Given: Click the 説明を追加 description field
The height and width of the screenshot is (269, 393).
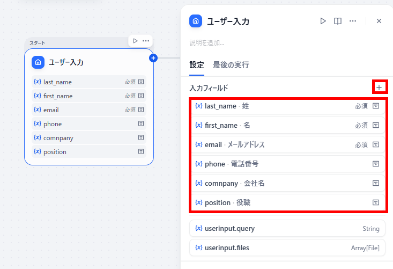Looking at the screenshot, I should [207, 42].
